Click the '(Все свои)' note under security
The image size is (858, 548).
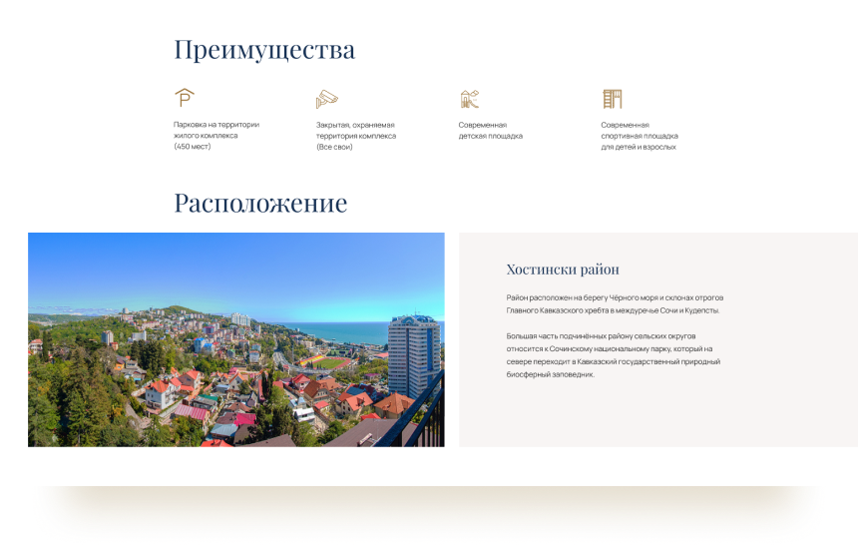334,147
